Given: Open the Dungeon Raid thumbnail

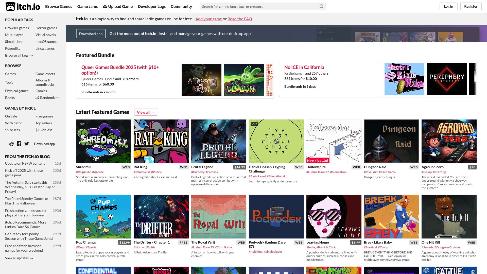Looking at the screenshot, I should (391, 141).
